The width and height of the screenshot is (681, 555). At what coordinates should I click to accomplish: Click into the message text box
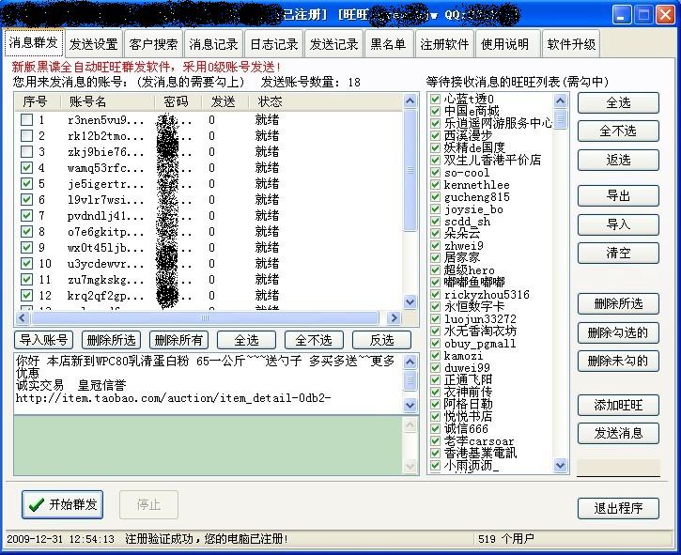(x=209, y=383)
